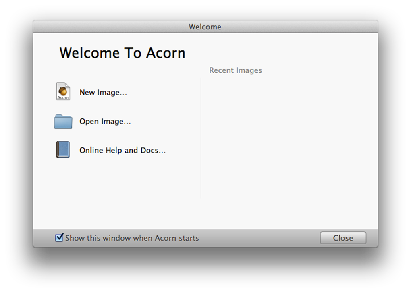Click blank space right of "Welcome To Acorn"
This screenshot has height=293, width=411.
coord(282,52)
